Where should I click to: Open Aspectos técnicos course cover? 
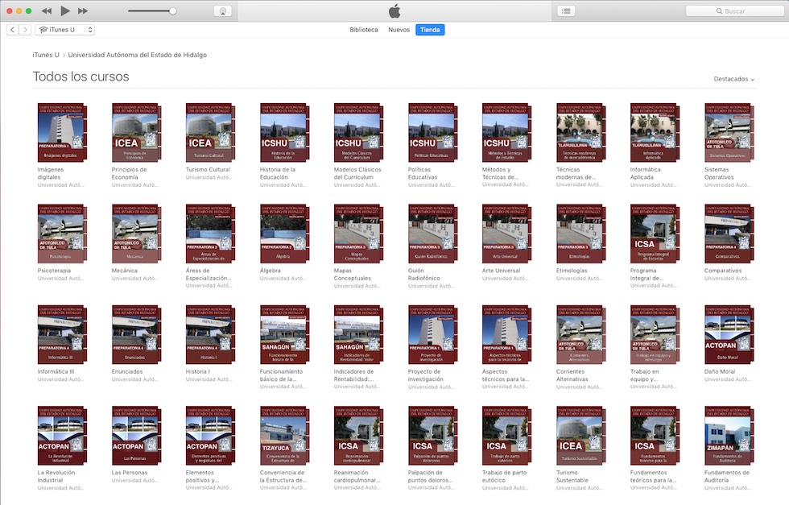pyautogui.click(x=506, y=334)
